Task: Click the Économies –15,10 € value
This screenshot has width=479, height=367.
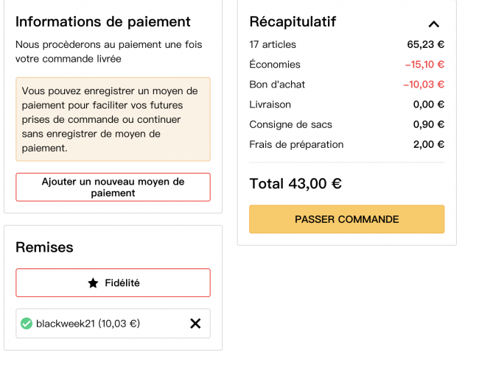Action: tap(424, 64)
